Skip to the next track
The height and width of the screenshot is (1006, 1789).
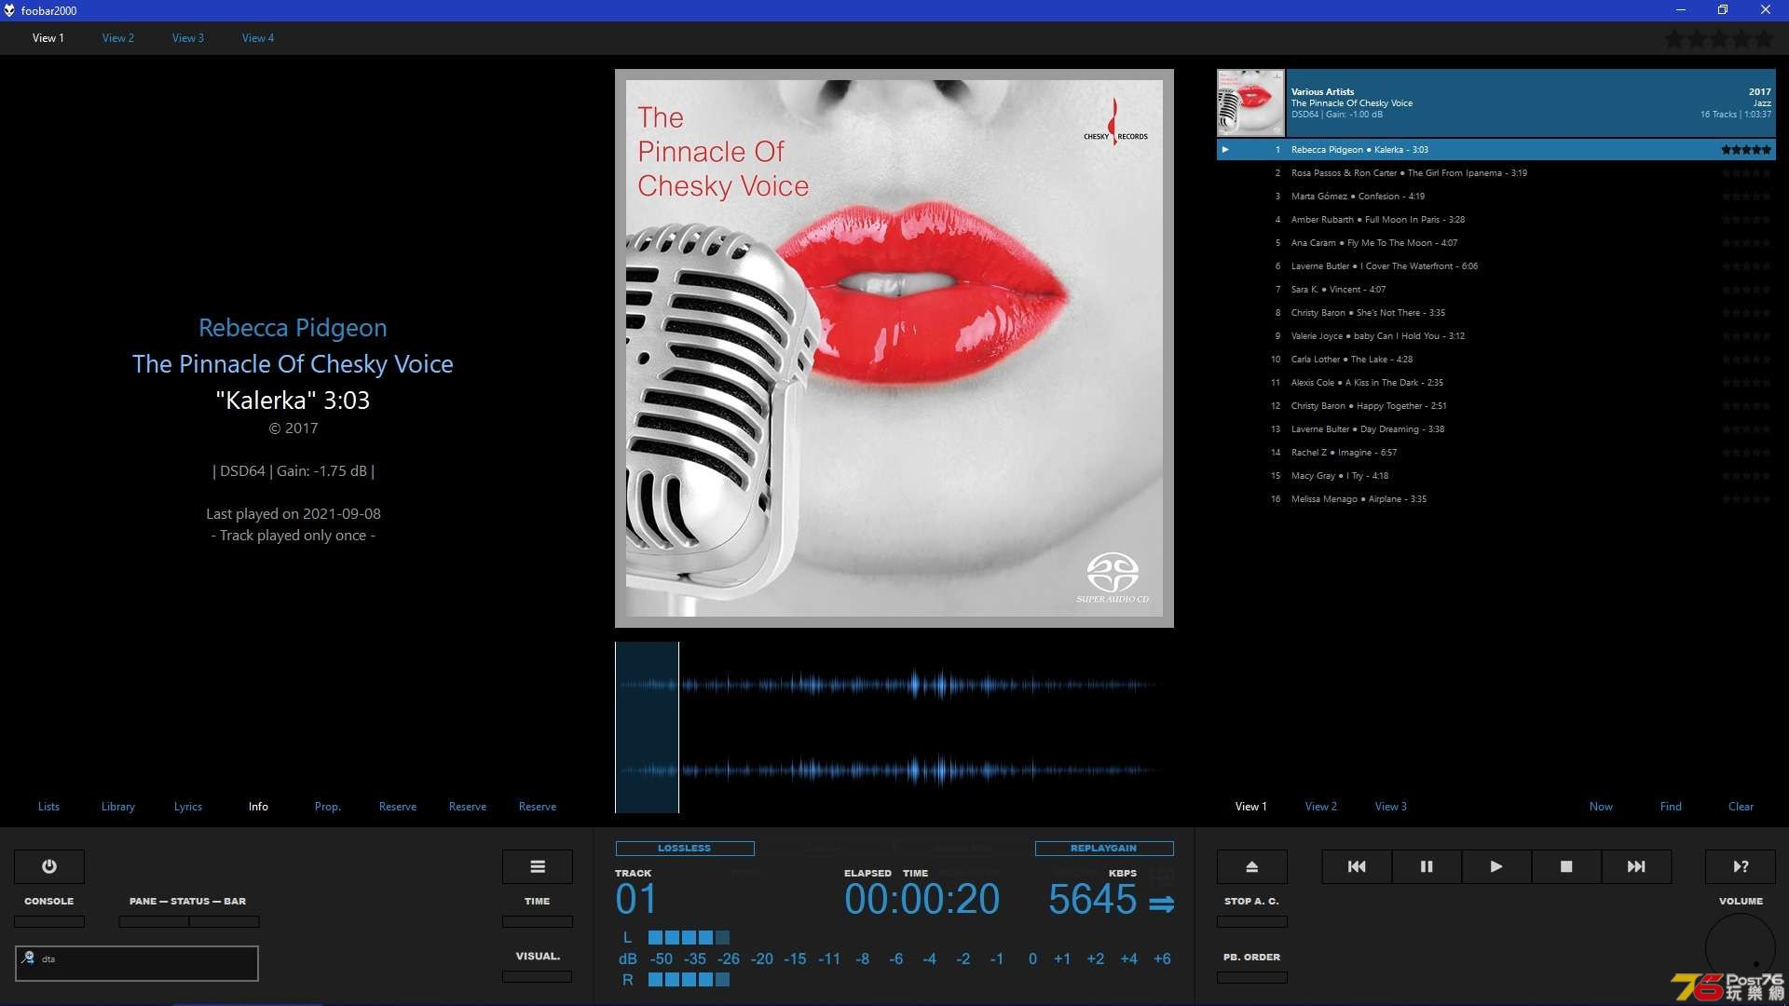1636,866
